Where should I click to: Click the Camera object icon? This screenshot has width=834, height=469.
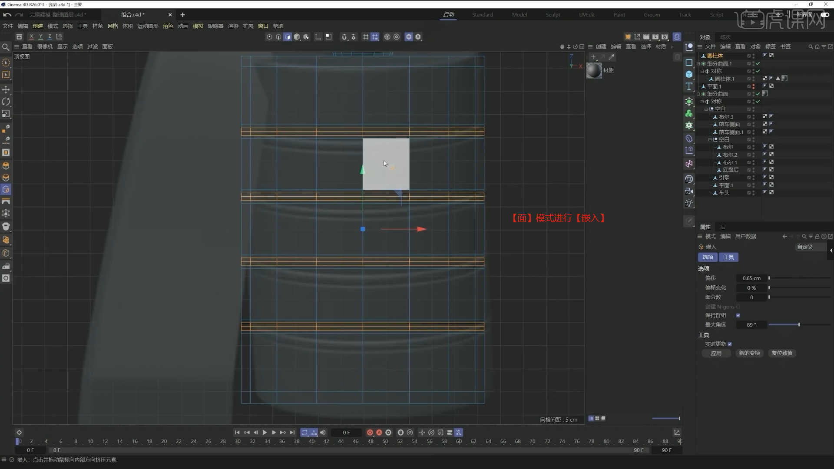click(x=689, y=191)
